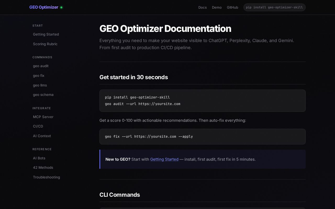Click the COMMANDS sidebar section label
Screen dimensions: 335x209
42,57
